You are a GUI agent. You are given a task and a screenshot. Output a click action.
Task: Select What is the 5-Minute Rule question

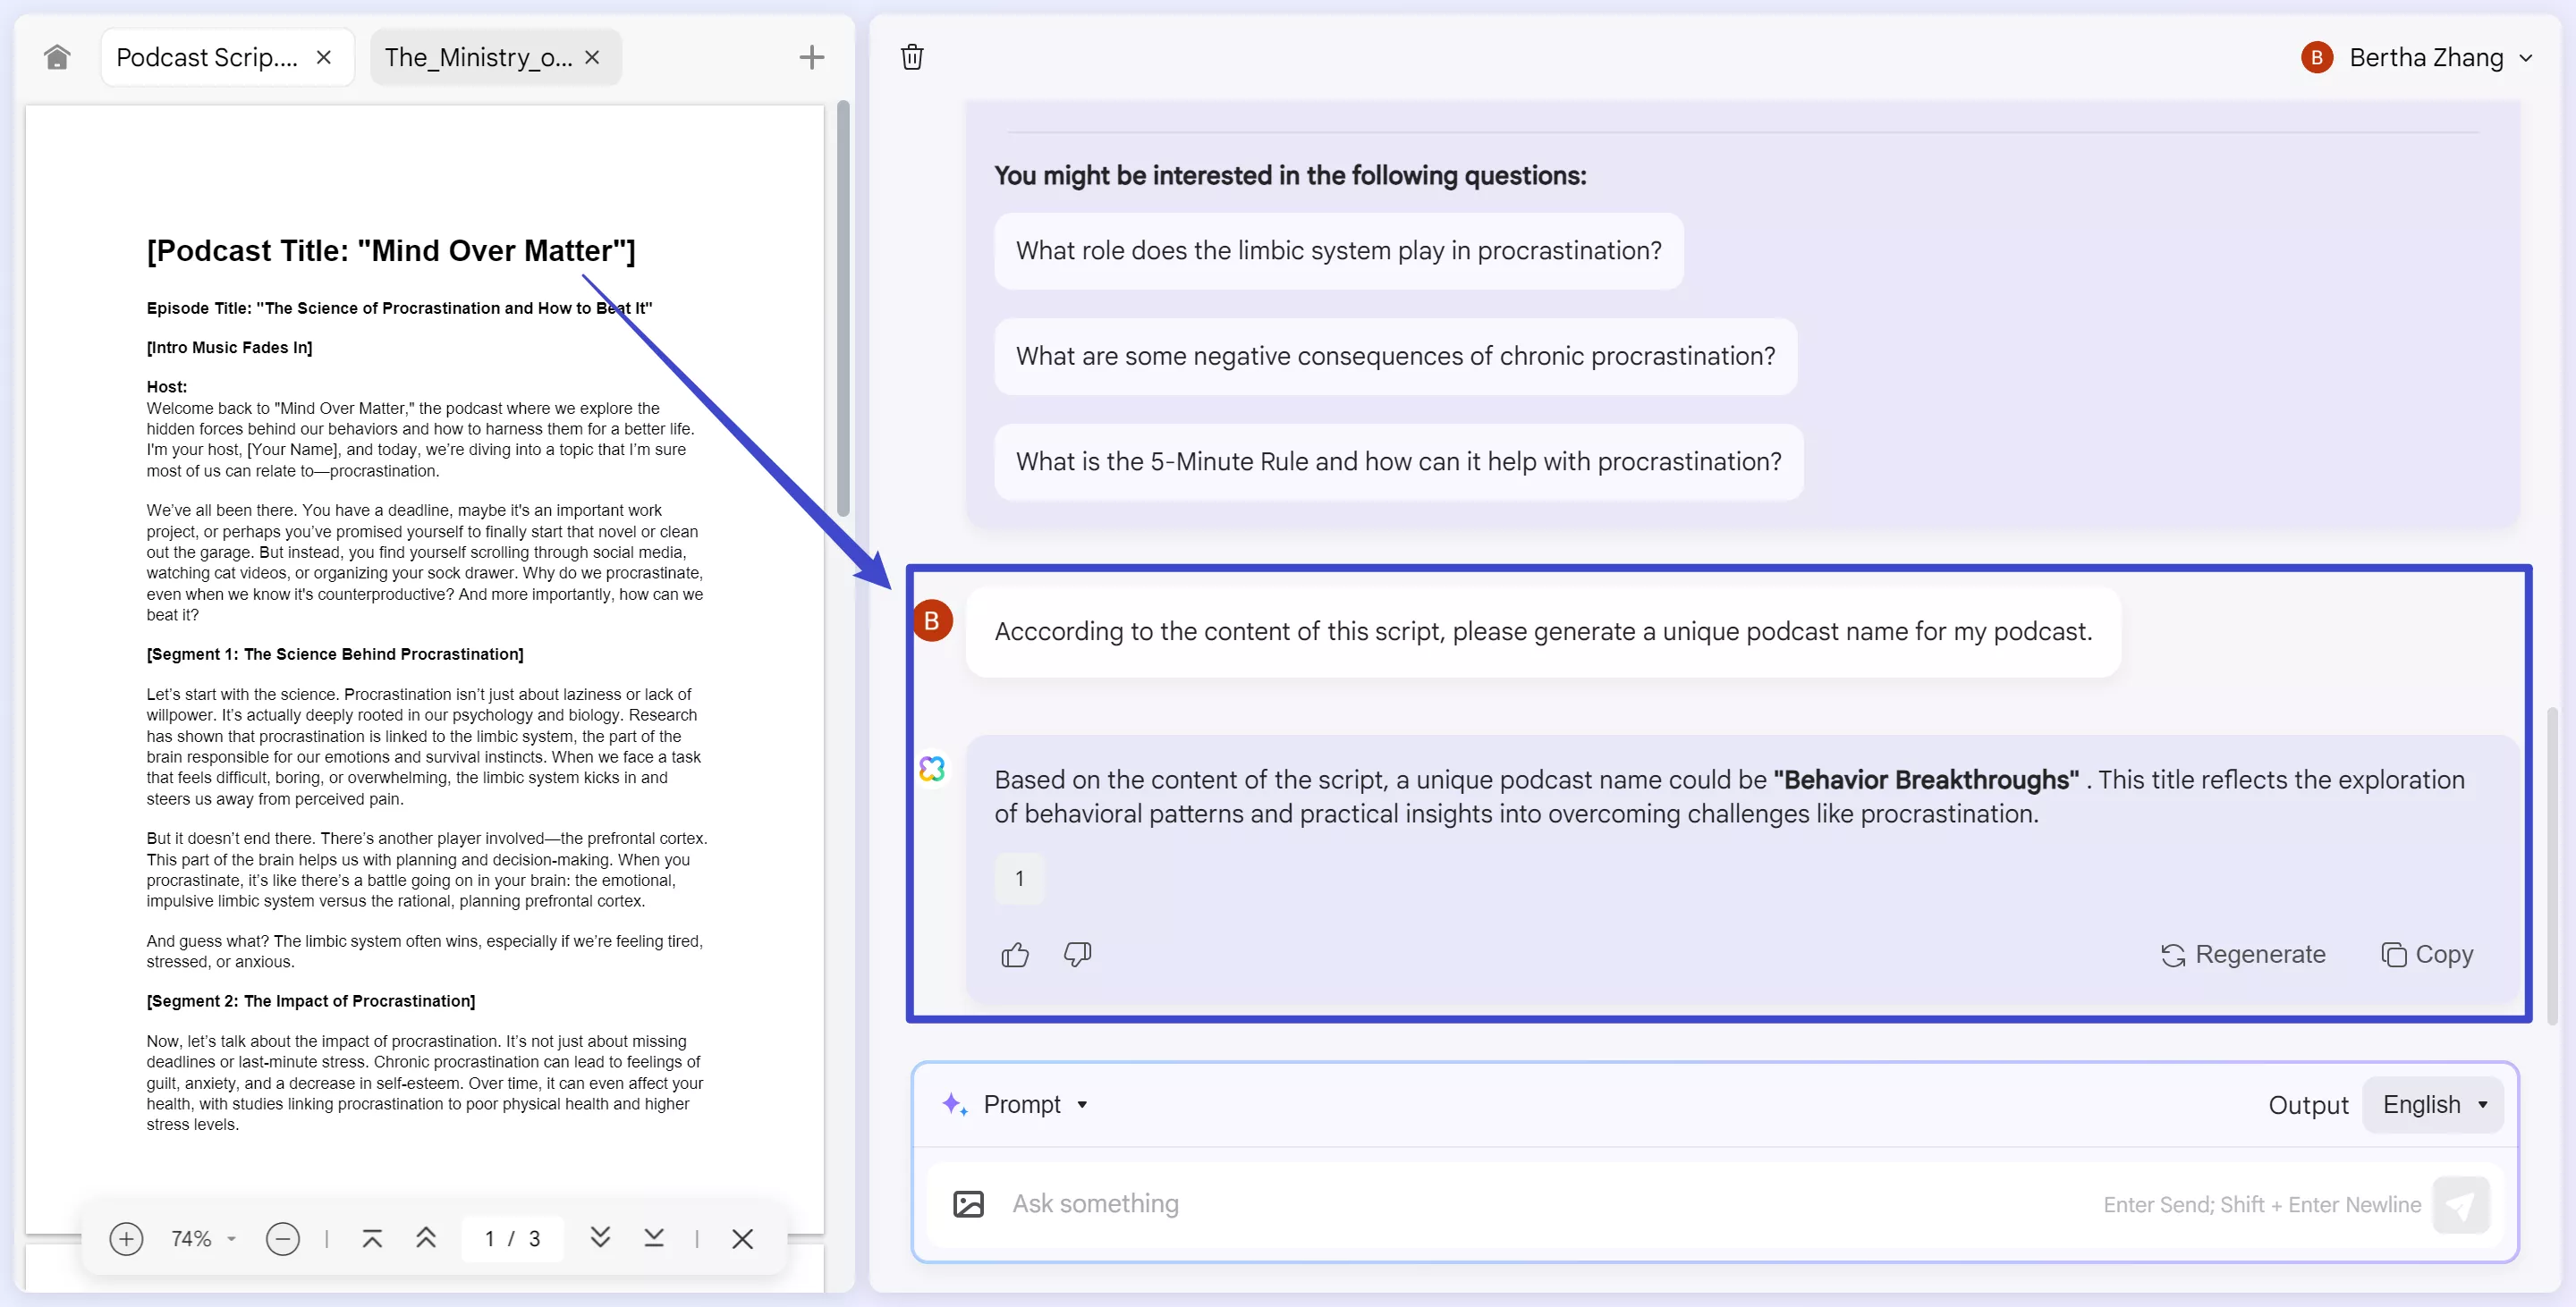[1397, 462]
